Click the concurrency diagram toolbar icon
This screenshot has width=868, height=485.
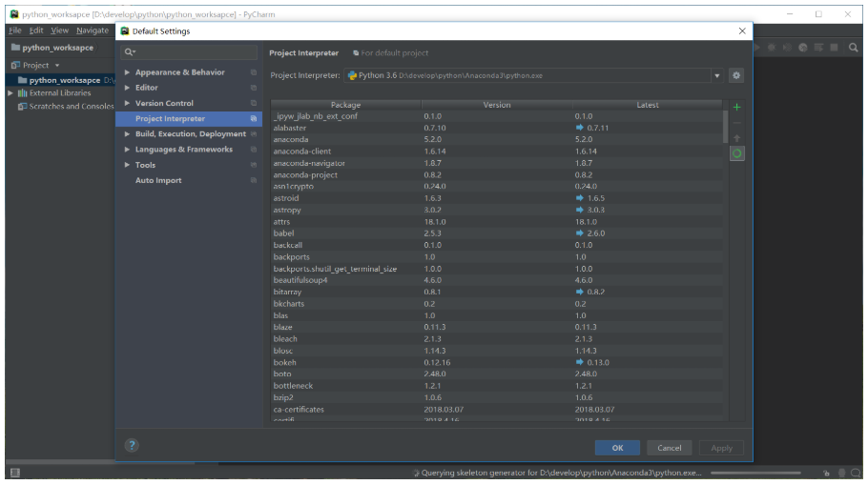tap(818, 48)
